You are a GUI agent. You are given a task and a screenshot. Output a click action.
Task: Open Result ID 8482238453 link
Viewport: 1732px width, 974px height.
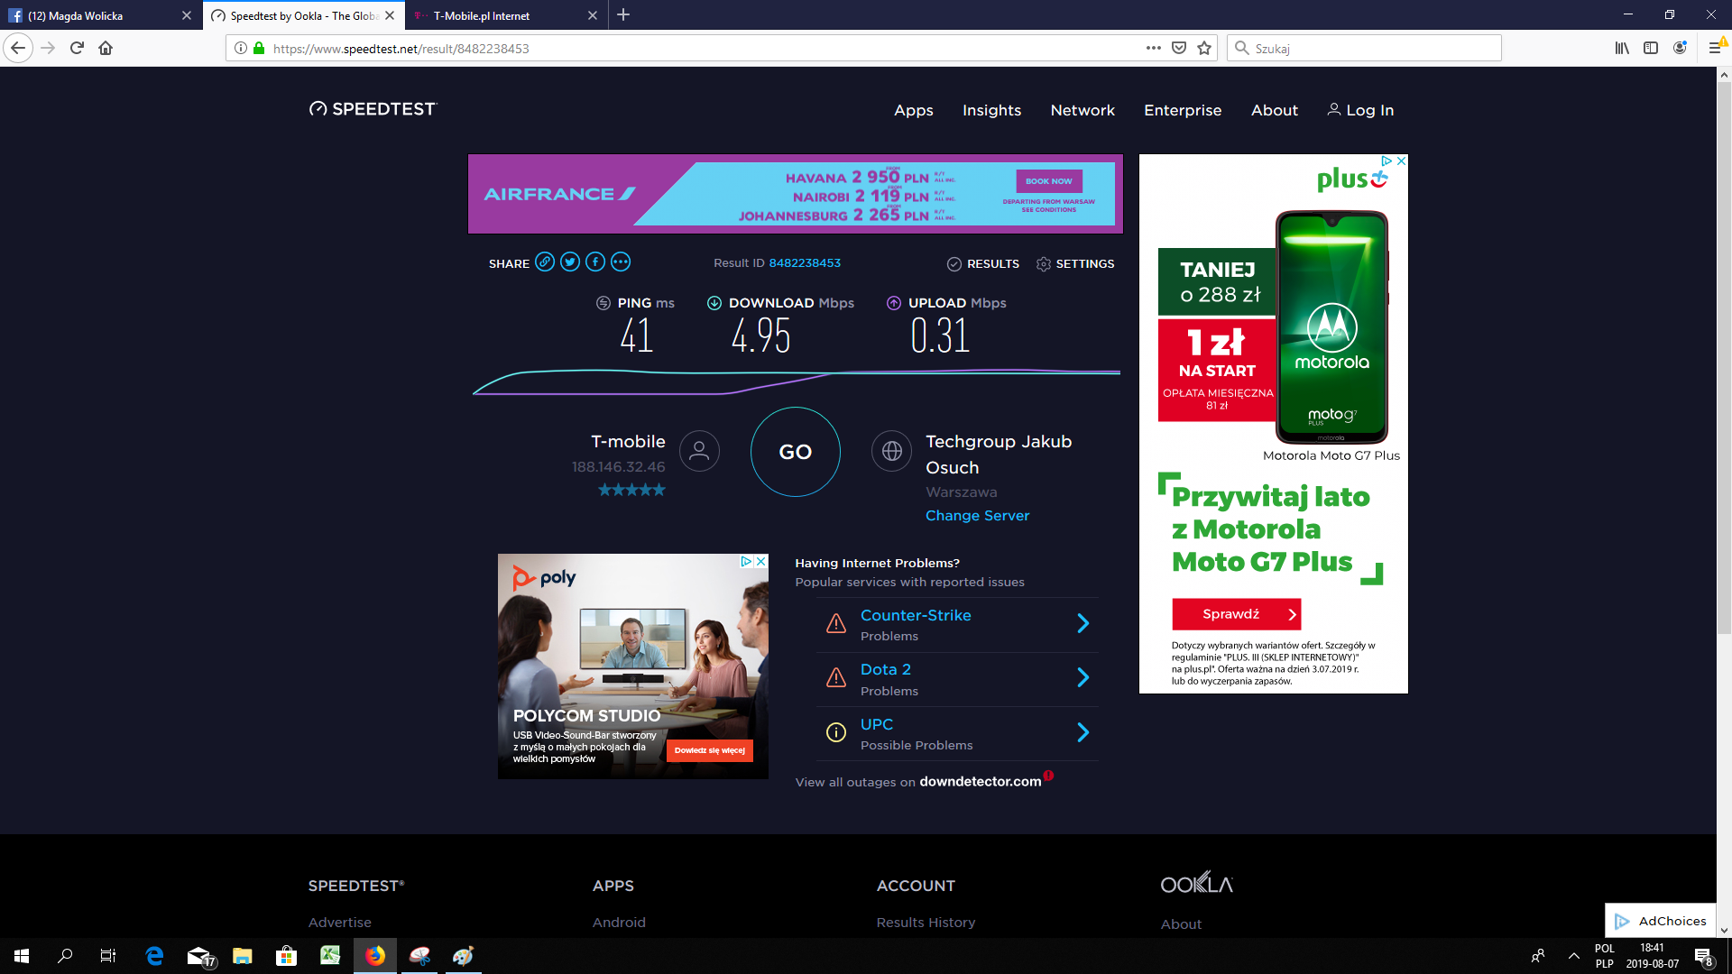click(805, 263)
